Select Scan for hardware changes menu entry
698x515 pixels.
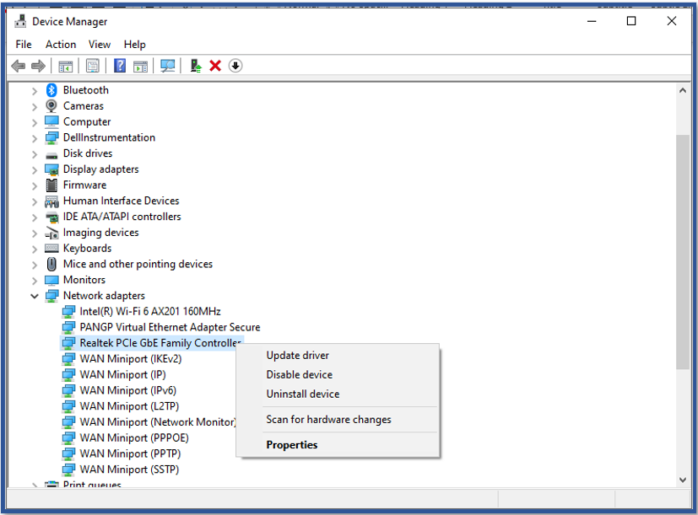338,420
